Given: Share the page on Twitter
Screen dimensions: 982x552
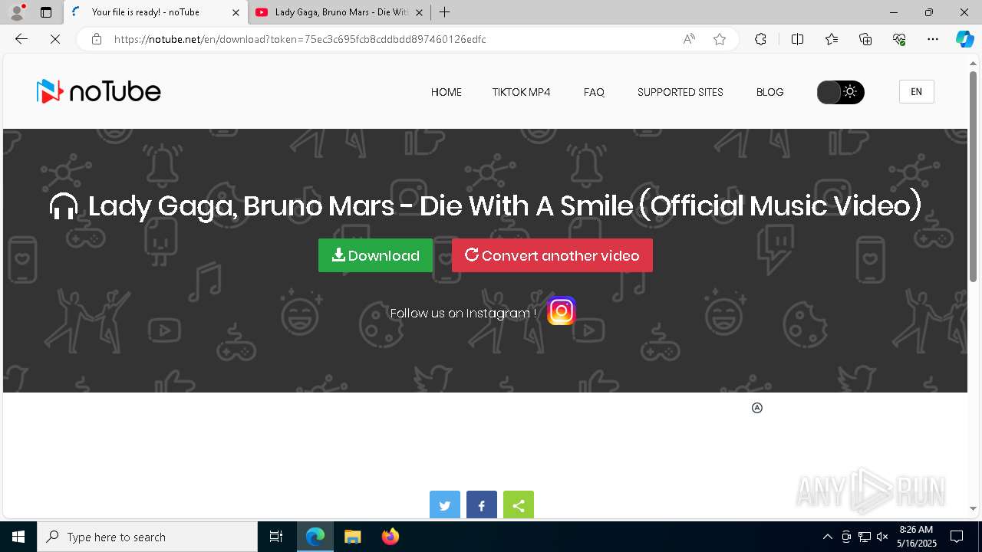Looking at the screenshot, I should (445, 505).
